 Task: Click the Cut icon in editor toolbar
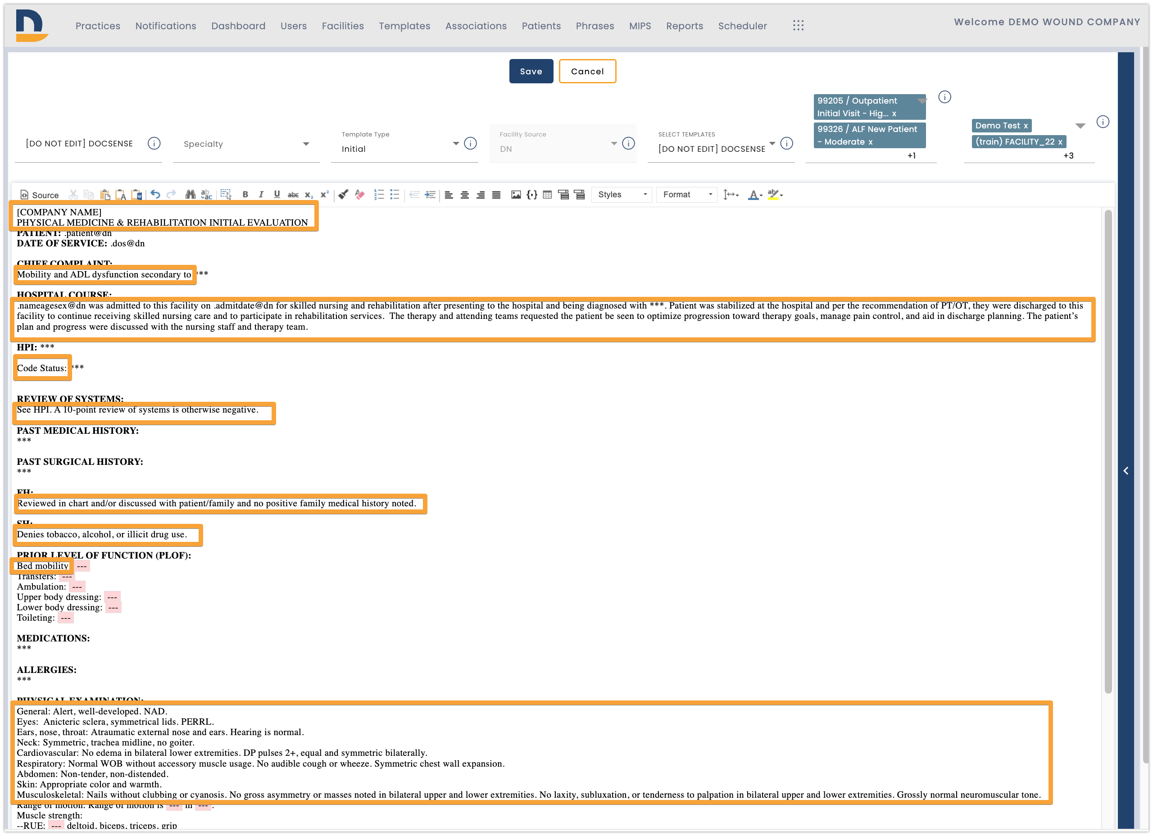[73, 195]
